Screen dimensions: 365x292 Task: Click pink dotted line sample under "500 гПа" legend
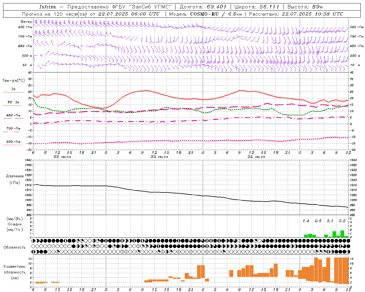pos(13,145)
